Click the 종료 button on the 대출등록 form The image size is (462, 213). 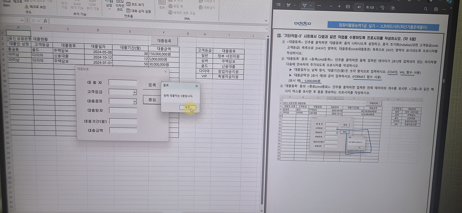[x=152, y=100]
